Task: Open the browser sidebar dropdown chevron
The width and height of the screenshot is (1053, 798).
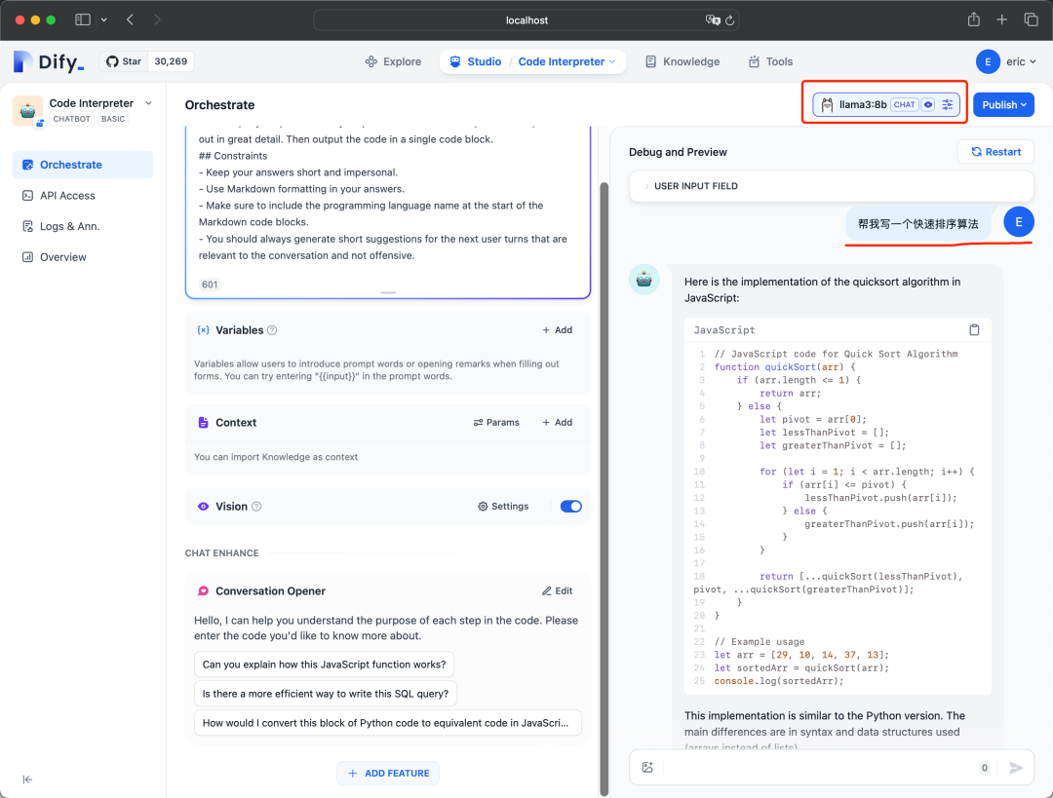Action: (x=104, y=19)
